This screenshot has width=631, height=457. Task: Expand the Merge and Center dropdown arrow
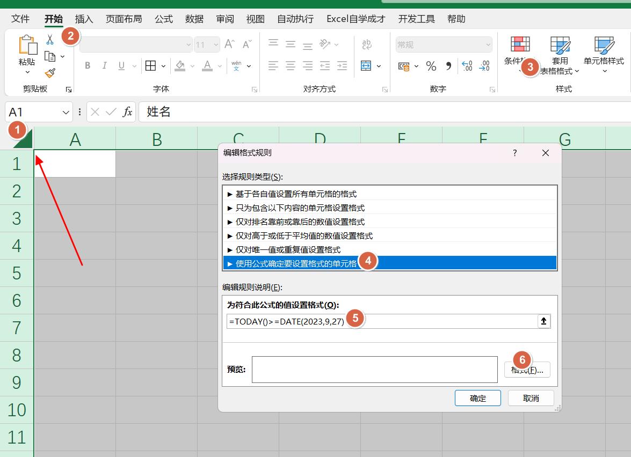[379, 66]
